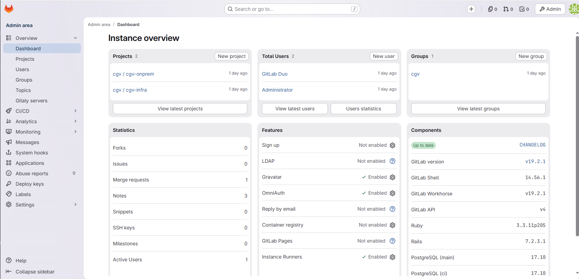Configure Sign up settings gear icon

(392, 145)
